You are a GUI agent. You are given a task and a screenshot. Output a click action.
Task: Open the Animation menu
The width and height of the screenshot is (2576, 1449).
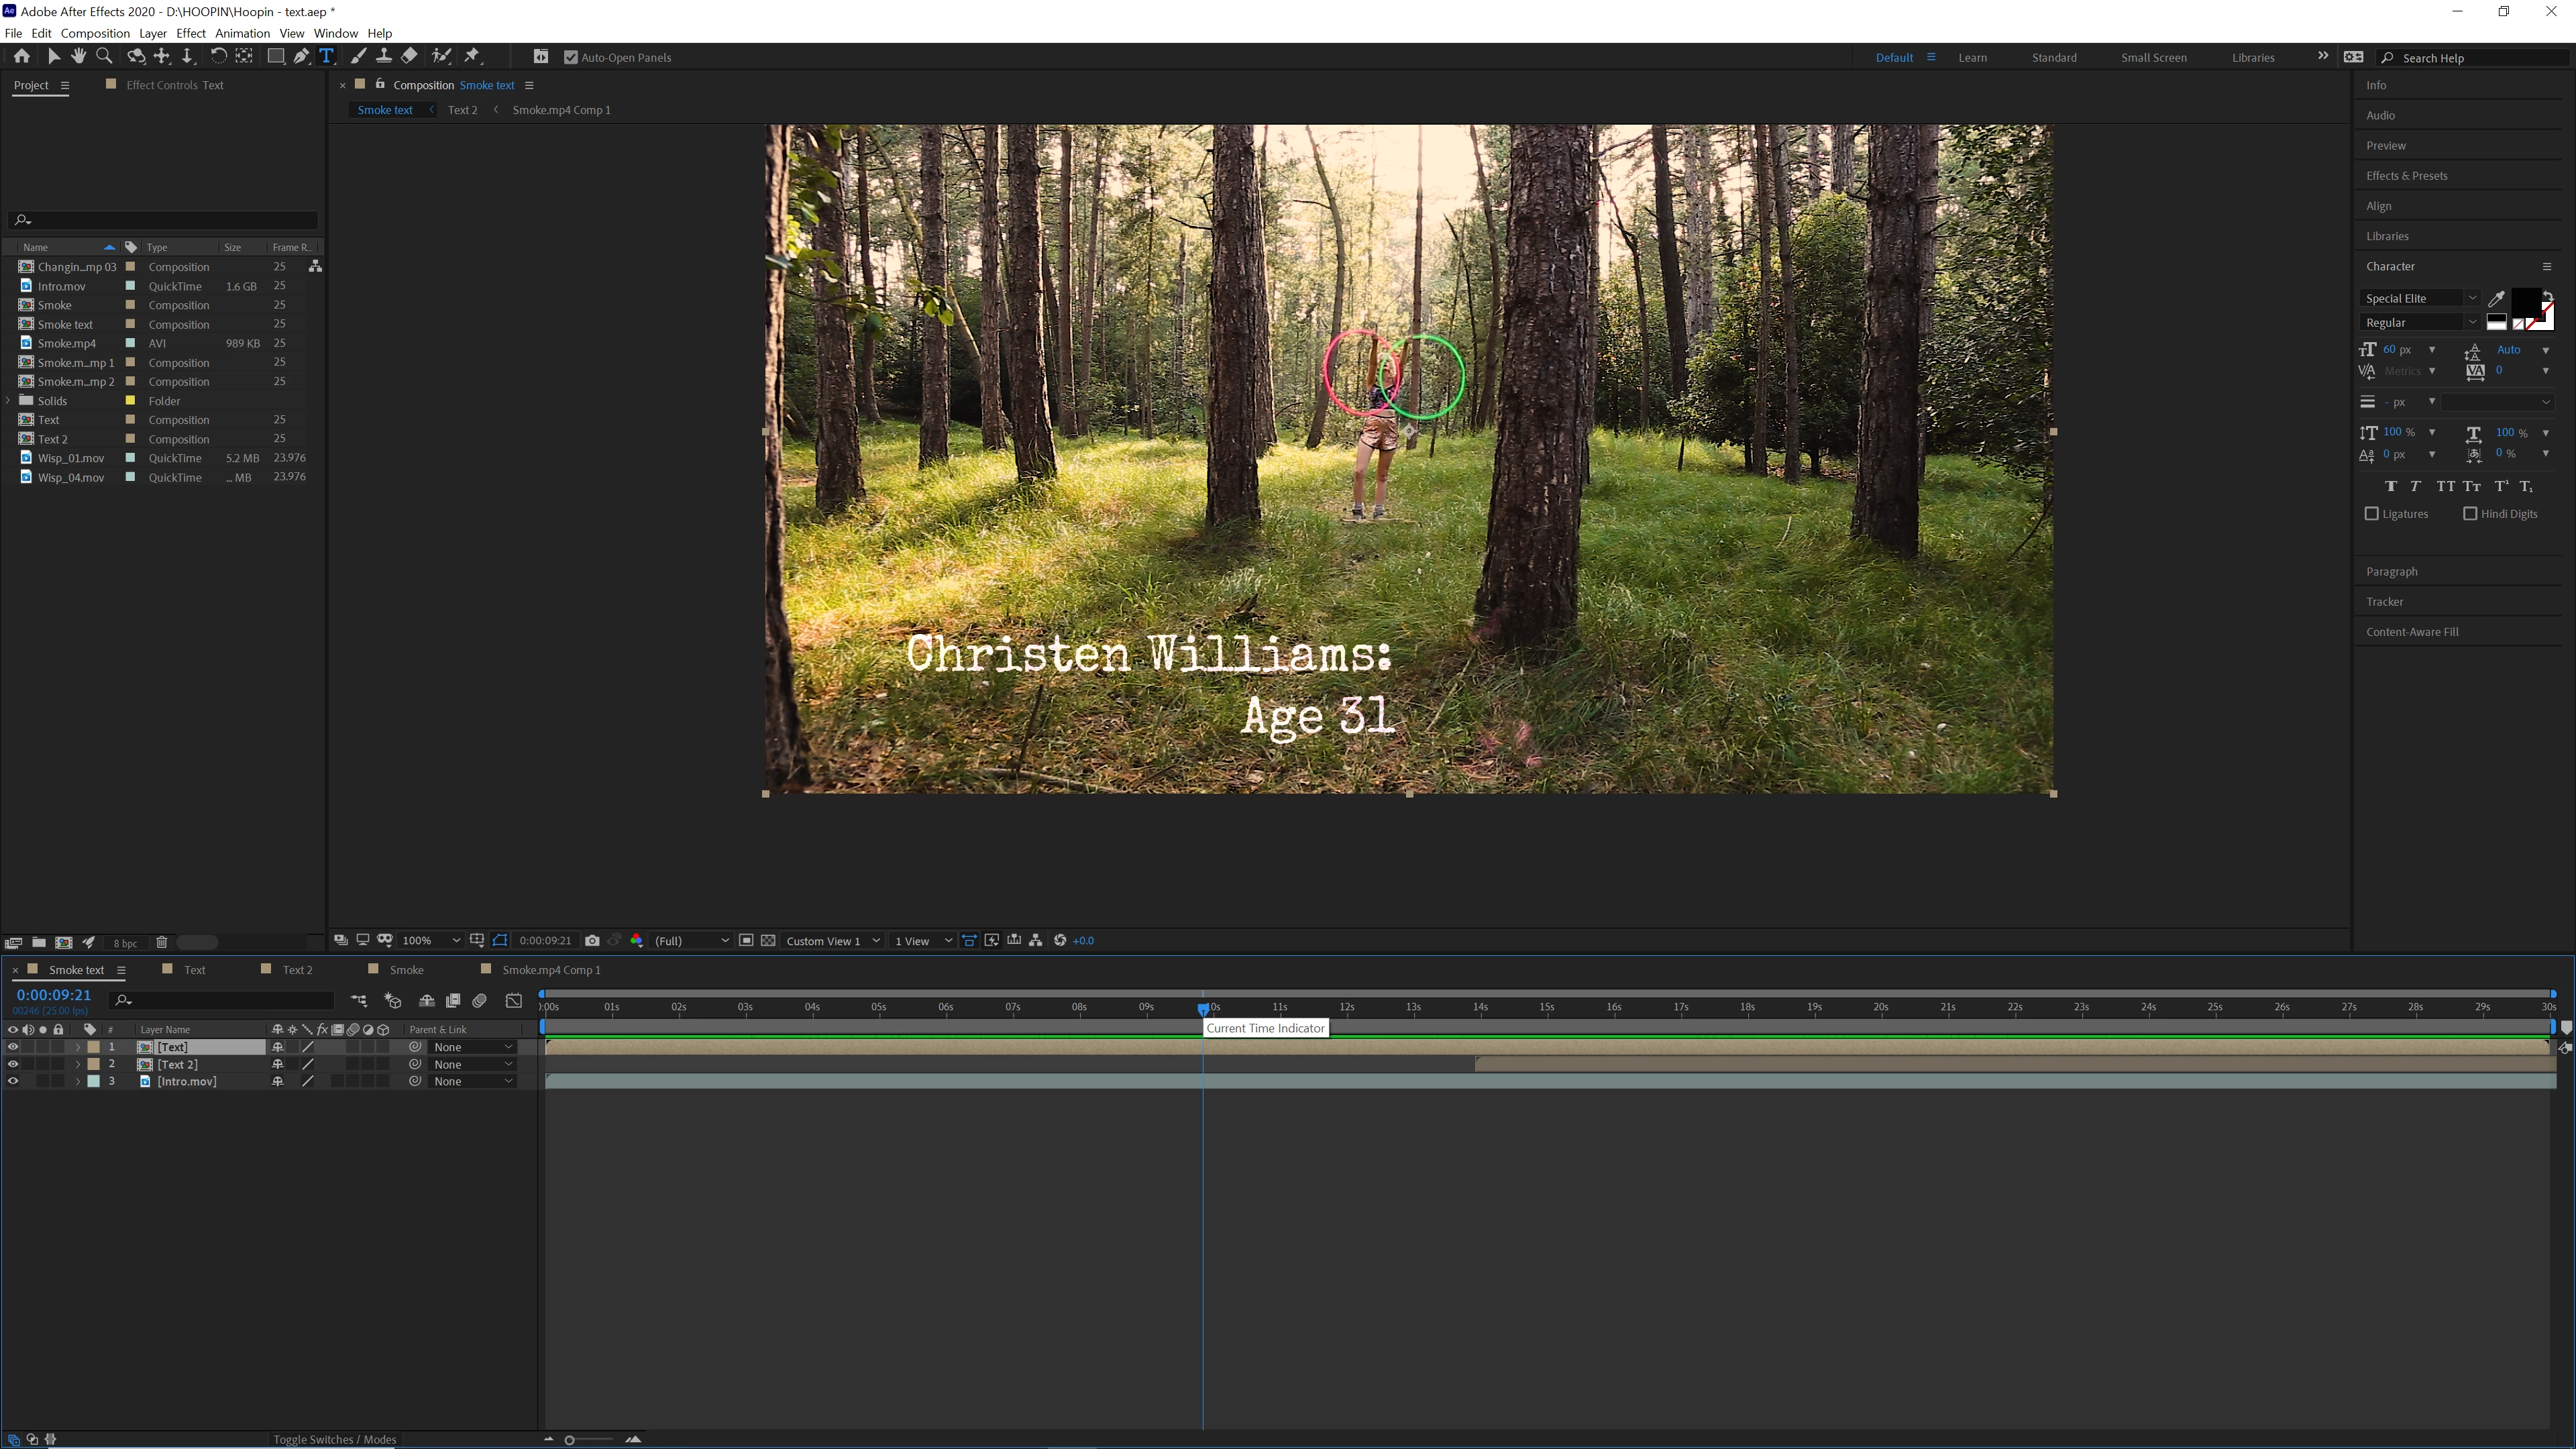[242, 33]
